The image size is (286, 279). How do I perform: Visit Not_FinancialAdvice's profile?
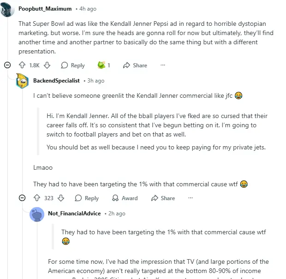[x=74, y=214]
